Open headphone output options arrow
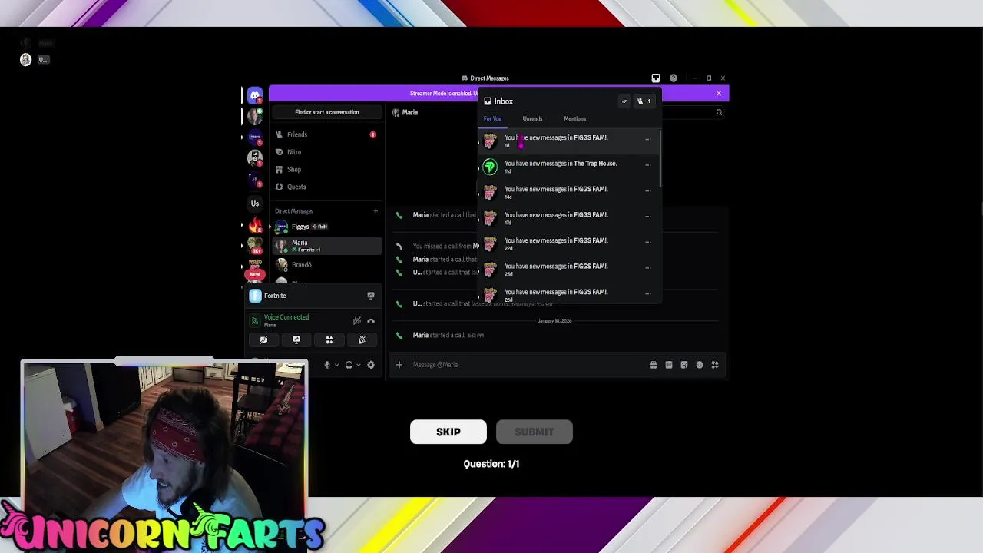Screen dimensions: 983x553 (358, 365)
